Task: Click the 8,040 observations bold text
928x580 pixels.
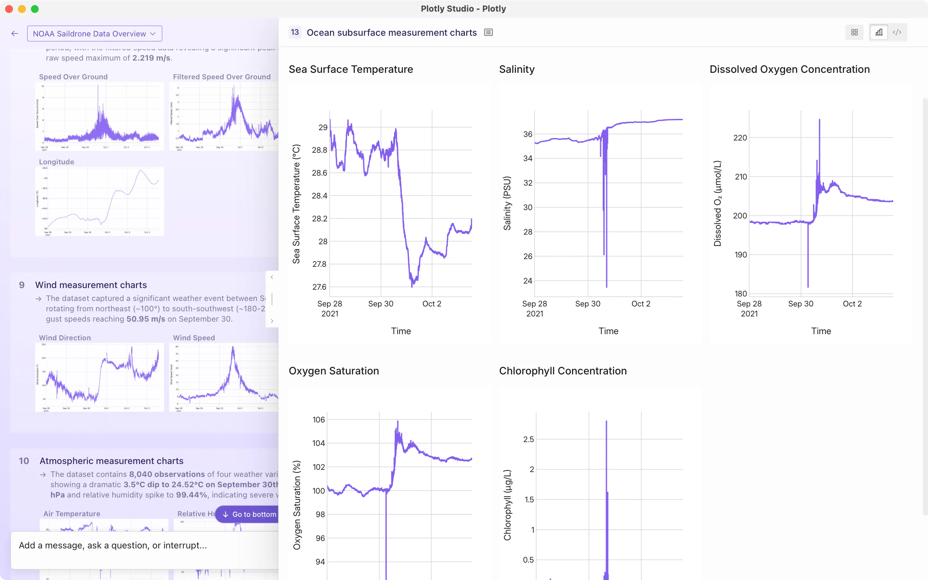Action: tap(167, 474)
